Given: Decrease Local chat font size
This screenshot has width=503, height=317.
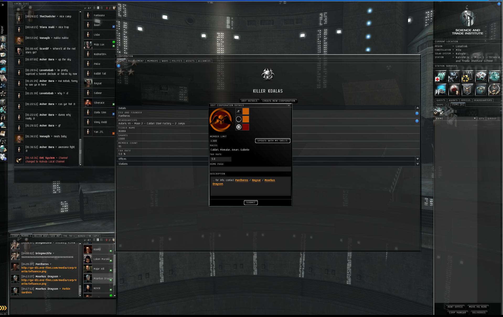Looking at the screenshot, I should coord(85,8).
